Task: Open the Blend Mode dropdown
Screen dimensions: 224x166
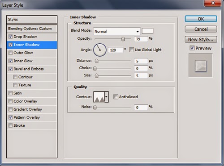Action: (117, 31)
